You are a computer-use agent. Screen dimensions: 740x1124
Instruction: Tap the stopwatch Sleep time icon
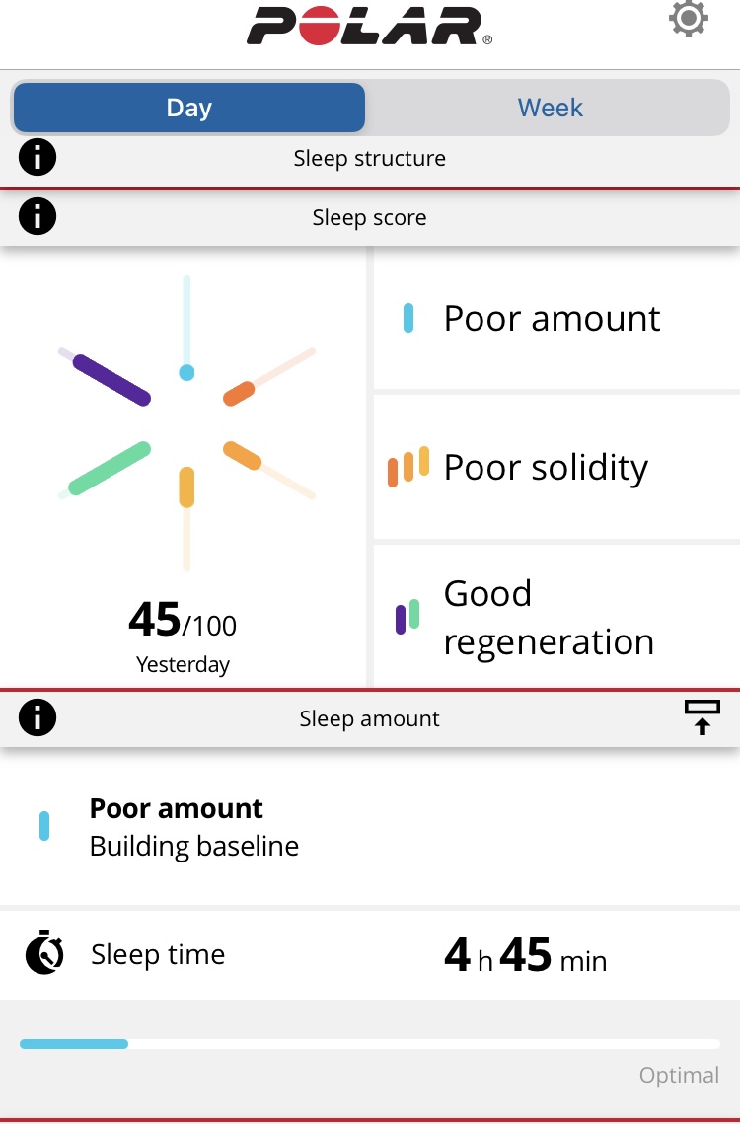(x=44, y=952)
